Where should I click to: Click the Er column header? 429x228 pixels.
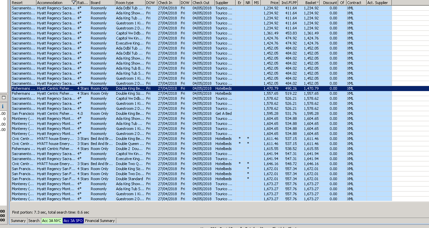[x=240, y=3]
